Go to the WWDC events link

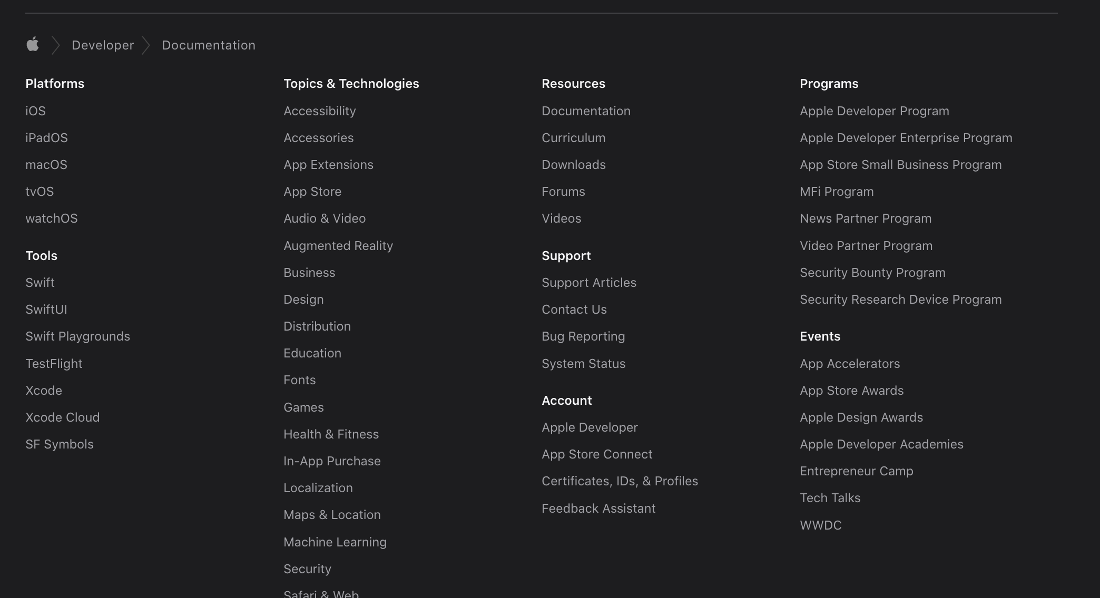pos(821,525)
